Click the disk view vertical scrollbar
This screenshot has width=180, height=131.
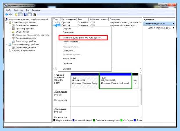[x=140, y=89]
